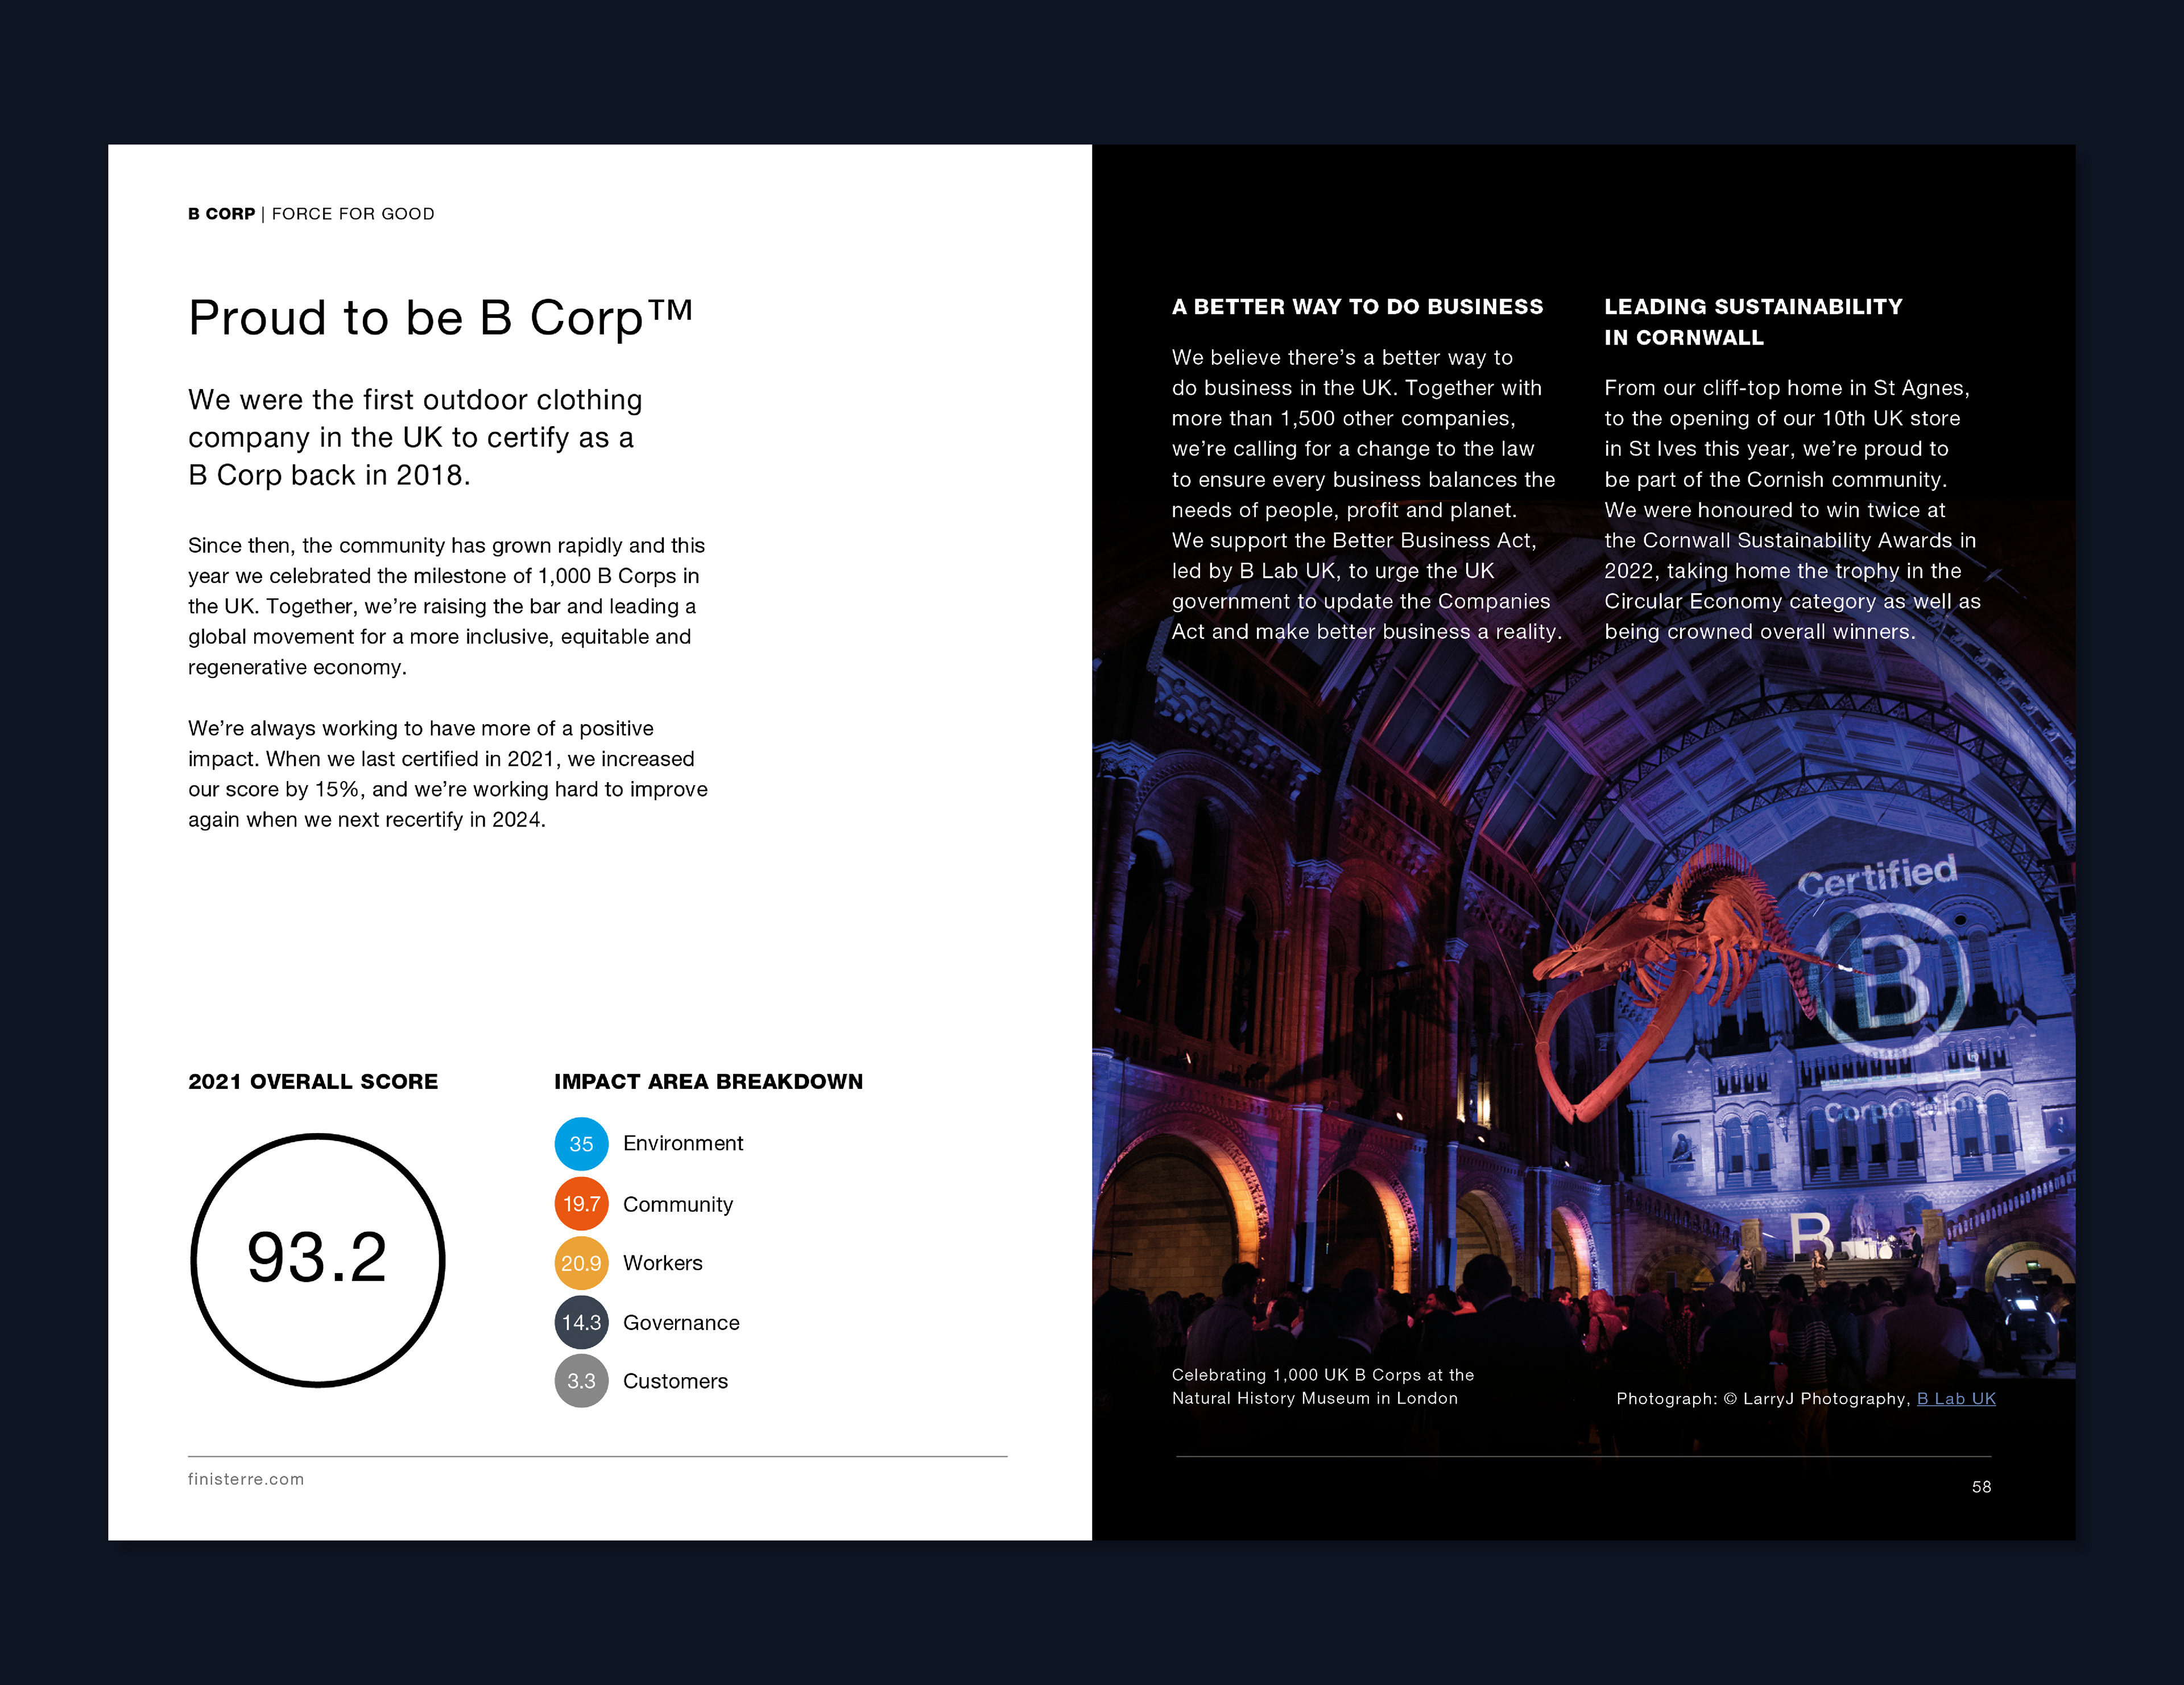This screenshot has width=2184, height=1685.
Task: Click the '2021 OVERALL SCORE' heading
Action: pos(313,1081)
